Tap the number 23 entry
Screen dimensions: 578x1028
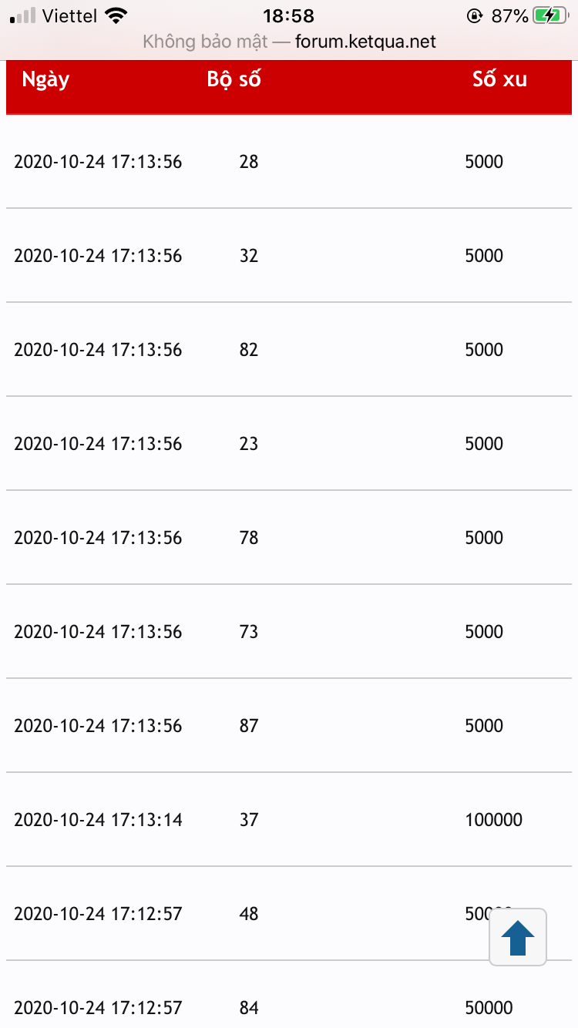click(249, 444)
